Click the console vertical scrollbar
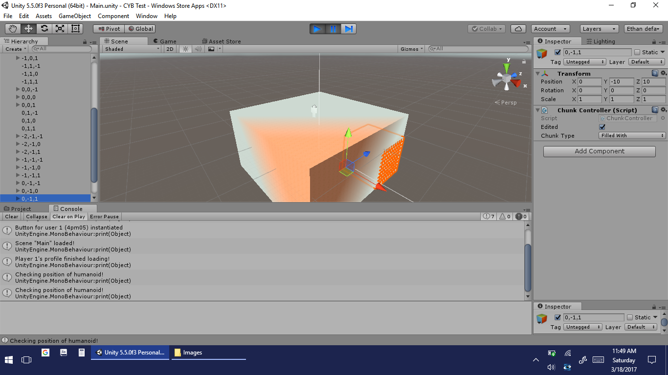668x375 pixels. pyautogui.click(x=528, y=268)
